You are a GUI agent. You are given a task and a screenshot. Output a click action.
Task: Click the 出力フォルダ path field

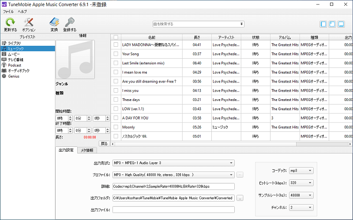(173, 198)
